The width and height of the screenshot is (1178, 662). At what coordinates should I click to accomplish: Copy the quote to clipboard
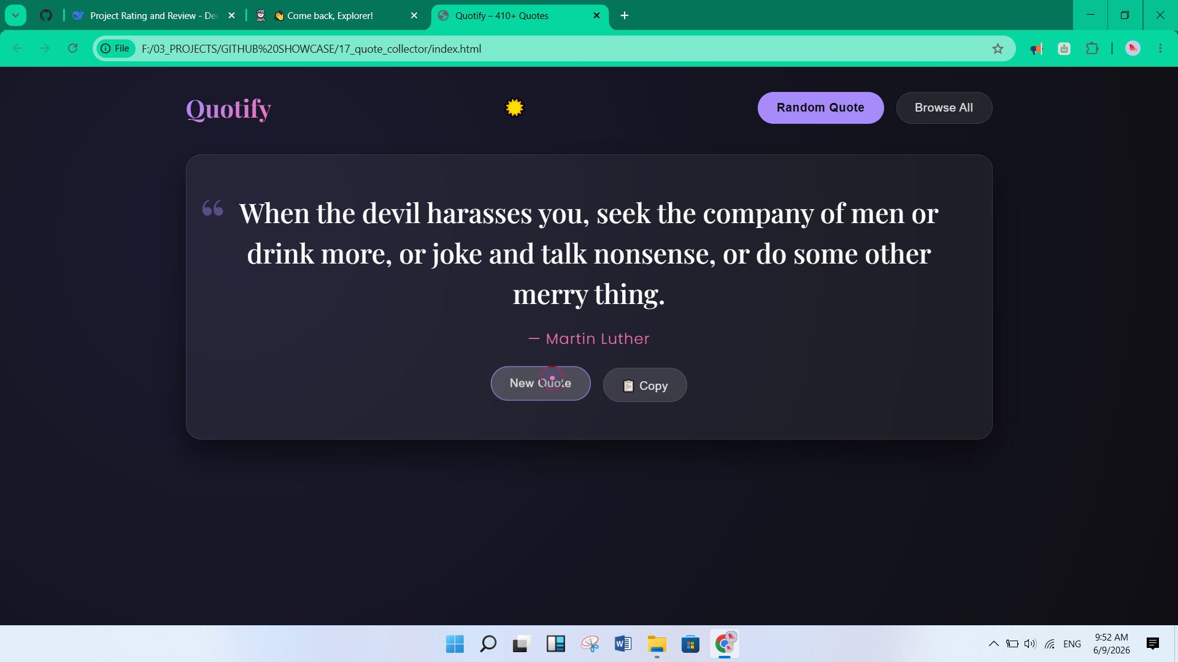click(x=645, y=385)
